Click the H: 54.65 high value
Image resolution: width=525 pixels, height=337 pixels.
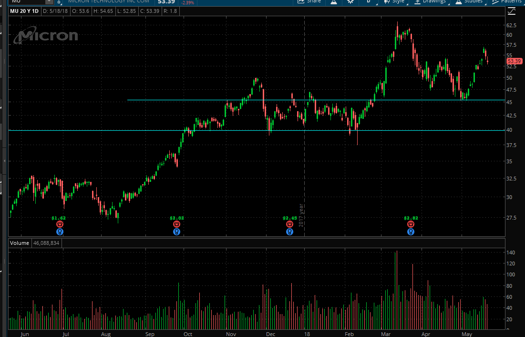(x=103, y=11)
